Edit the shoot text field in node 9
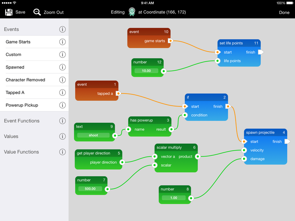The image size is (295, 221). pos(93,135)
